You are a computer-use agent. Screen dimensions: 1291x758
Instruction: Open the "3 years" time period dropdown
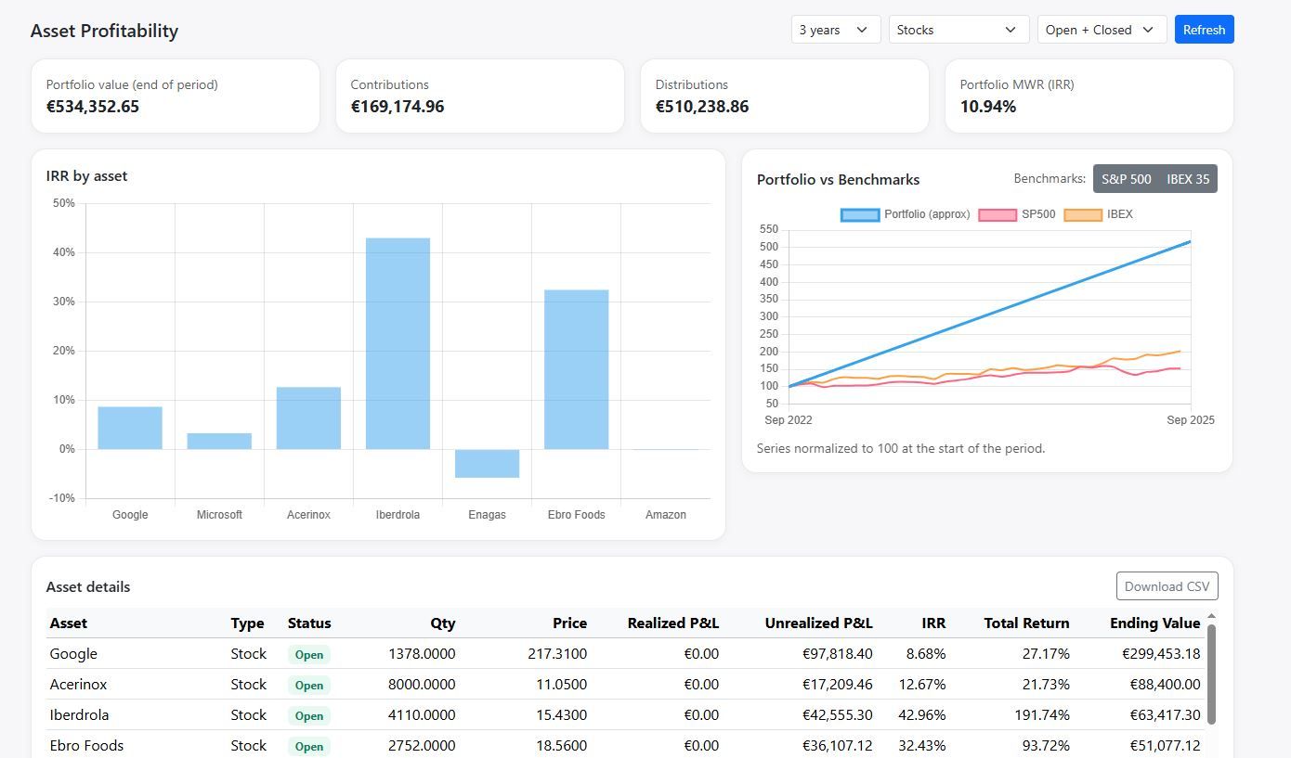click(x=833, y=29)
